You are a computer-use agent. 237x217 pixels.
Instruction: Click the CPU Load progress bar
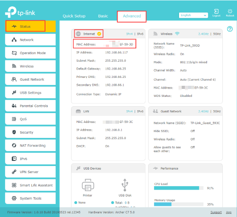coord(179,188)
